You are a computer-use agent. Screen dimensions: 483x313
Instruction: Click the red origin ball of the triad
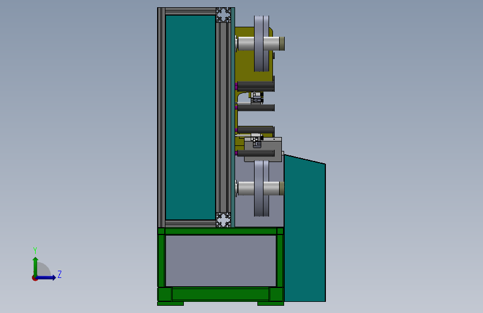coord(35,278)
